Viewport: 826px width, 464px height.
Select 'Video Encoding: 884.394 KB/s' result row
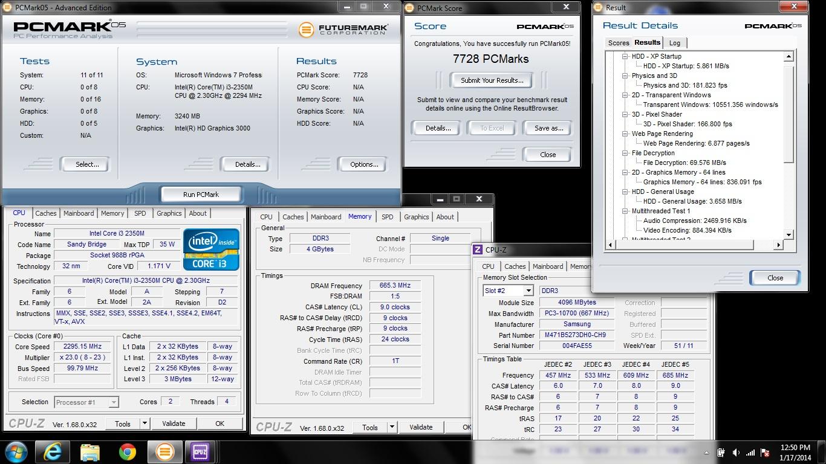click(x=688, y=230)
